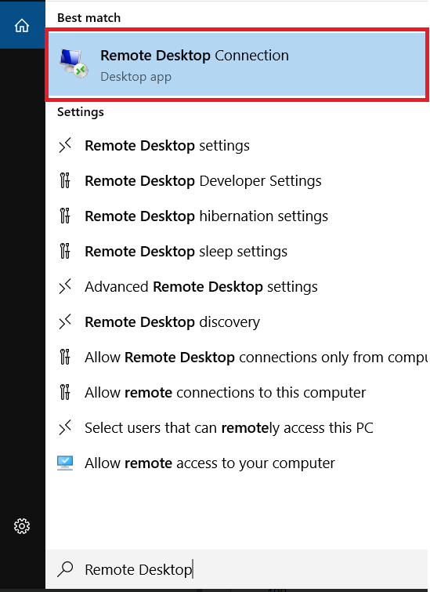Click icon beside Remote Desktop sleep settings
The width and height of the screenshot is (430, 592).
tap(65, 251)
